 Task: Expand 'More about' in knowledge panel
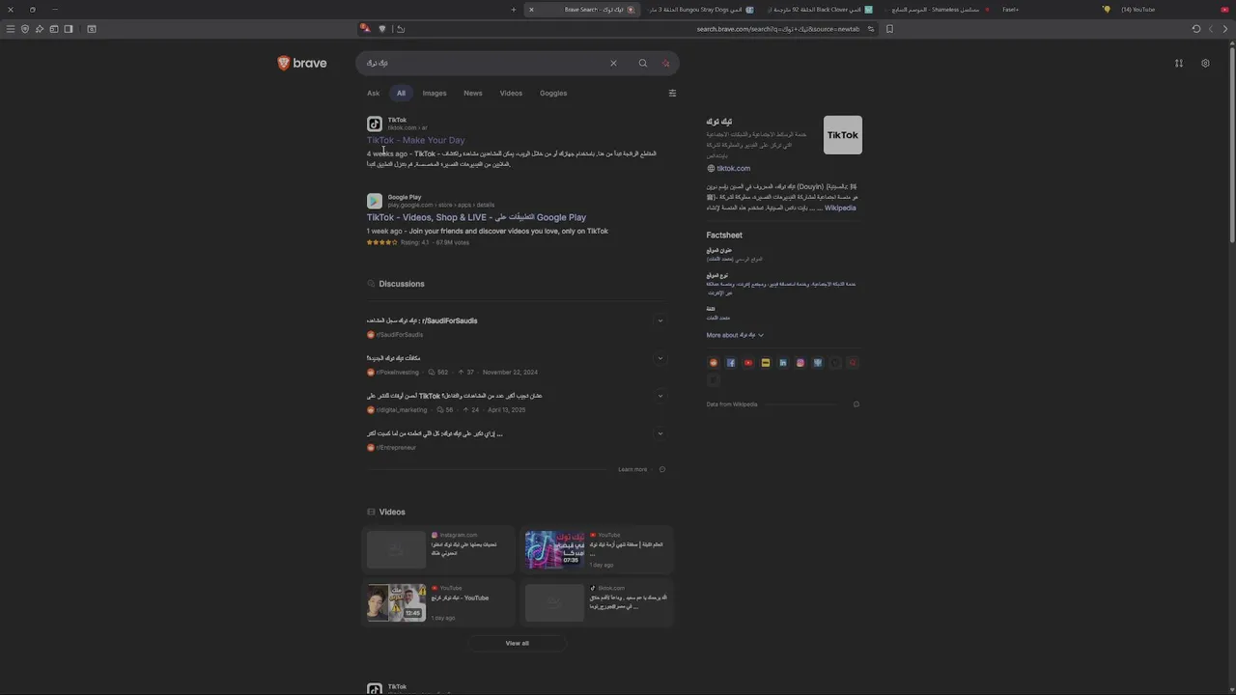735,335
